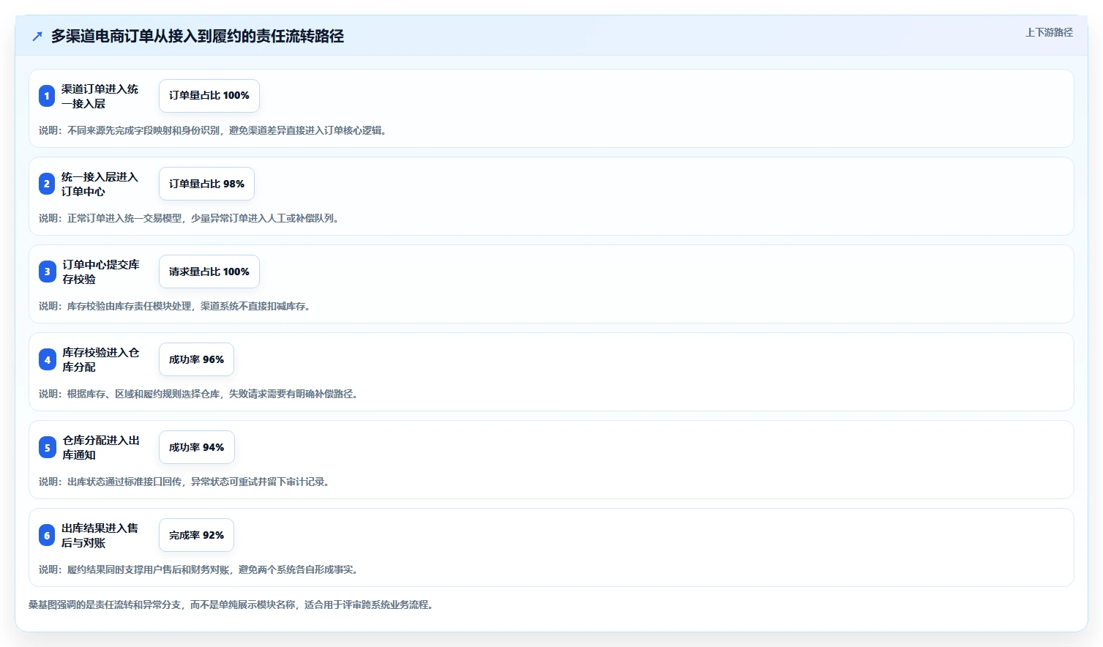The width and height of the screenshot is (1103, 647).
Task: Click step number 1 badge
Action: (47, 96)
